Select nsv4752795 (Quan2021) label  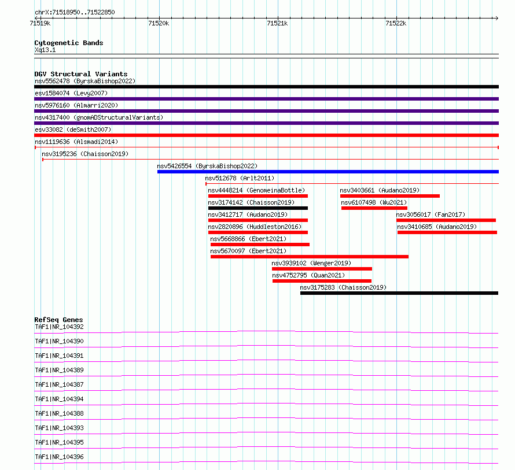point(308,275)
